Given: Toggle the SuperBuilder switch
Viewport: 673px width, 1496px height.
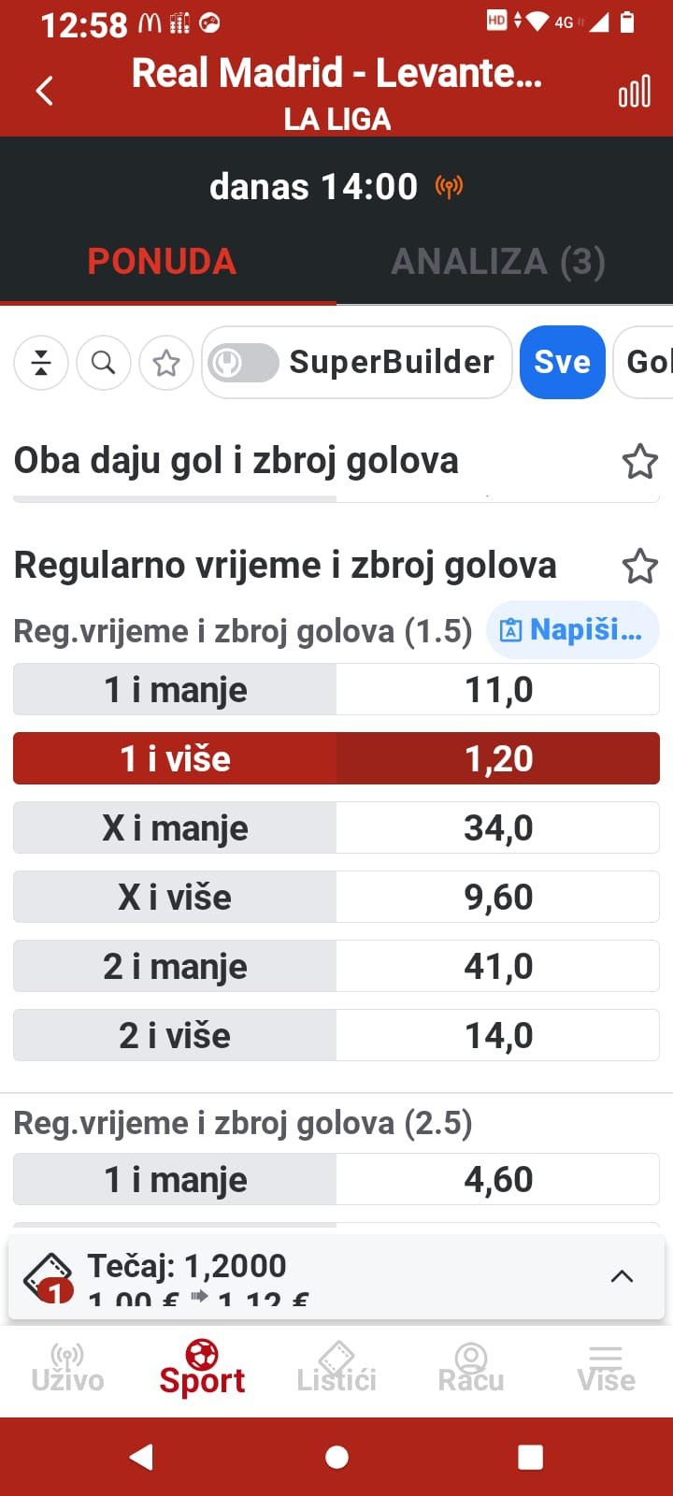Looking at the screenshot, I should tap(243, 363).
